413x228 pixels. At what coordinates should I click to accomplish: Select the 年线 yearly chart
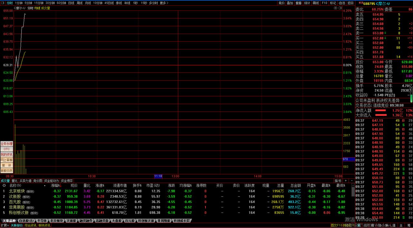coord(127,3)
